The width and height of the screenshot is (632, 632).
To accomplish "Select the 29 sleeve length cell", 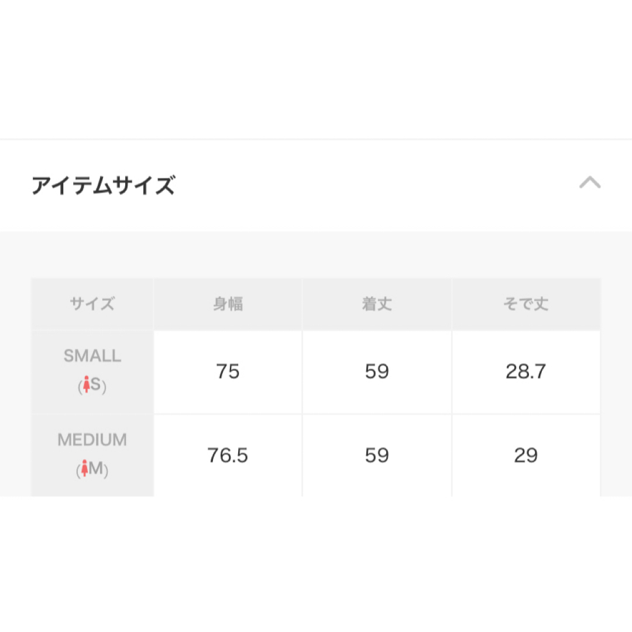I will point(526,455).
